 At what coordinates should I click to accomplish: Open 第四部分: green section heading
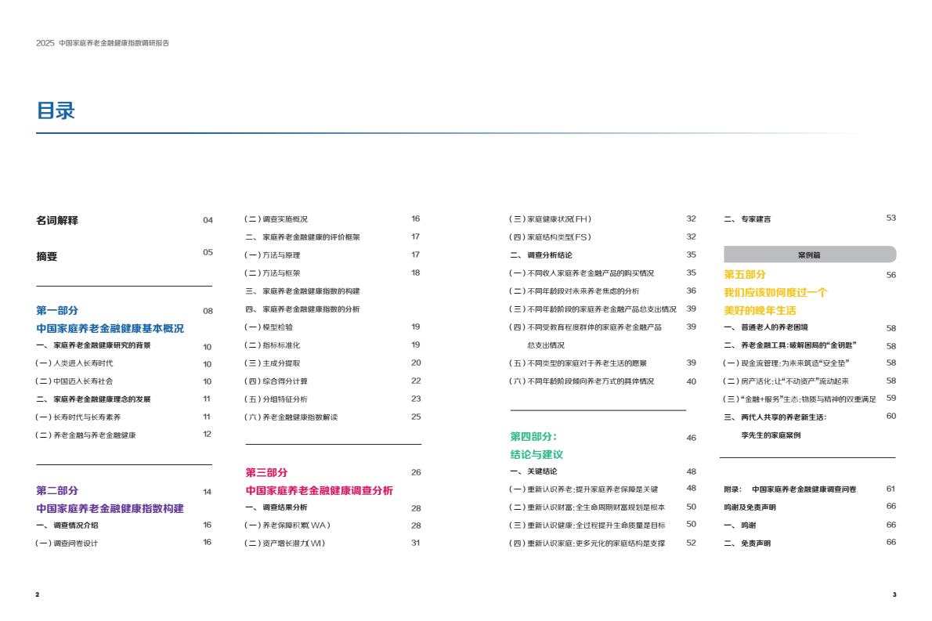[x=533, y=437]
